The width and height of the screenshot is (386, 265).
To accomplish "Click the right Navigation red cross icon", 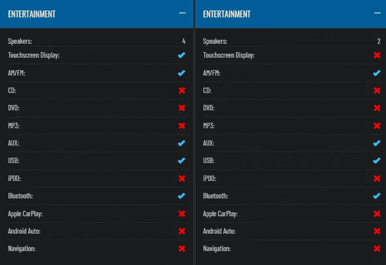I will click(377, 249).
